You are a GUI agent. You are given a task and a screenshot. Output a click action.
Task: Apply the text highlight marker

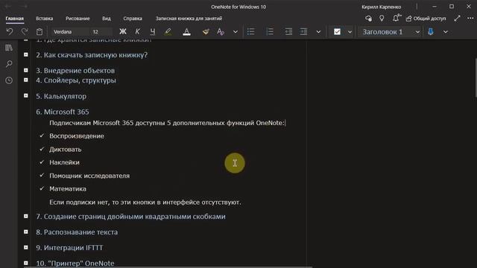[168, 31]
